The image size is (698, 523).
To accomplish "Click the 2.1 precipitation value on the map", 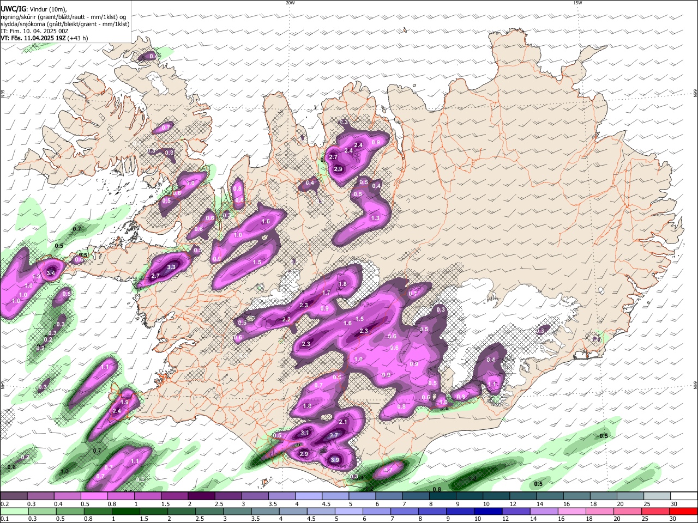I will tap(343, 422).
